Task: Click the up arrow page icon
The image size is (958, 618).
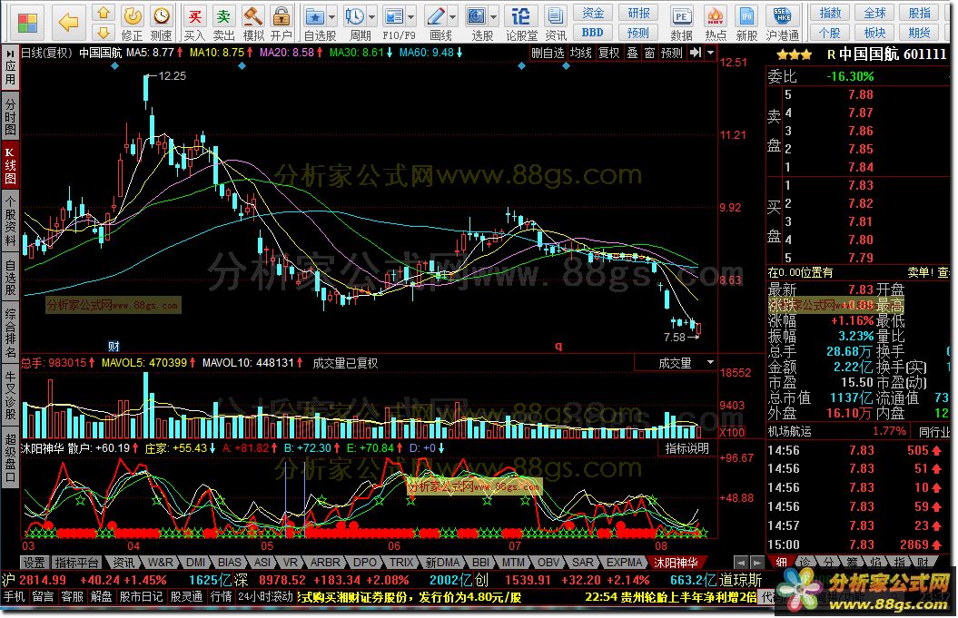Action: [x=104, y=13]
